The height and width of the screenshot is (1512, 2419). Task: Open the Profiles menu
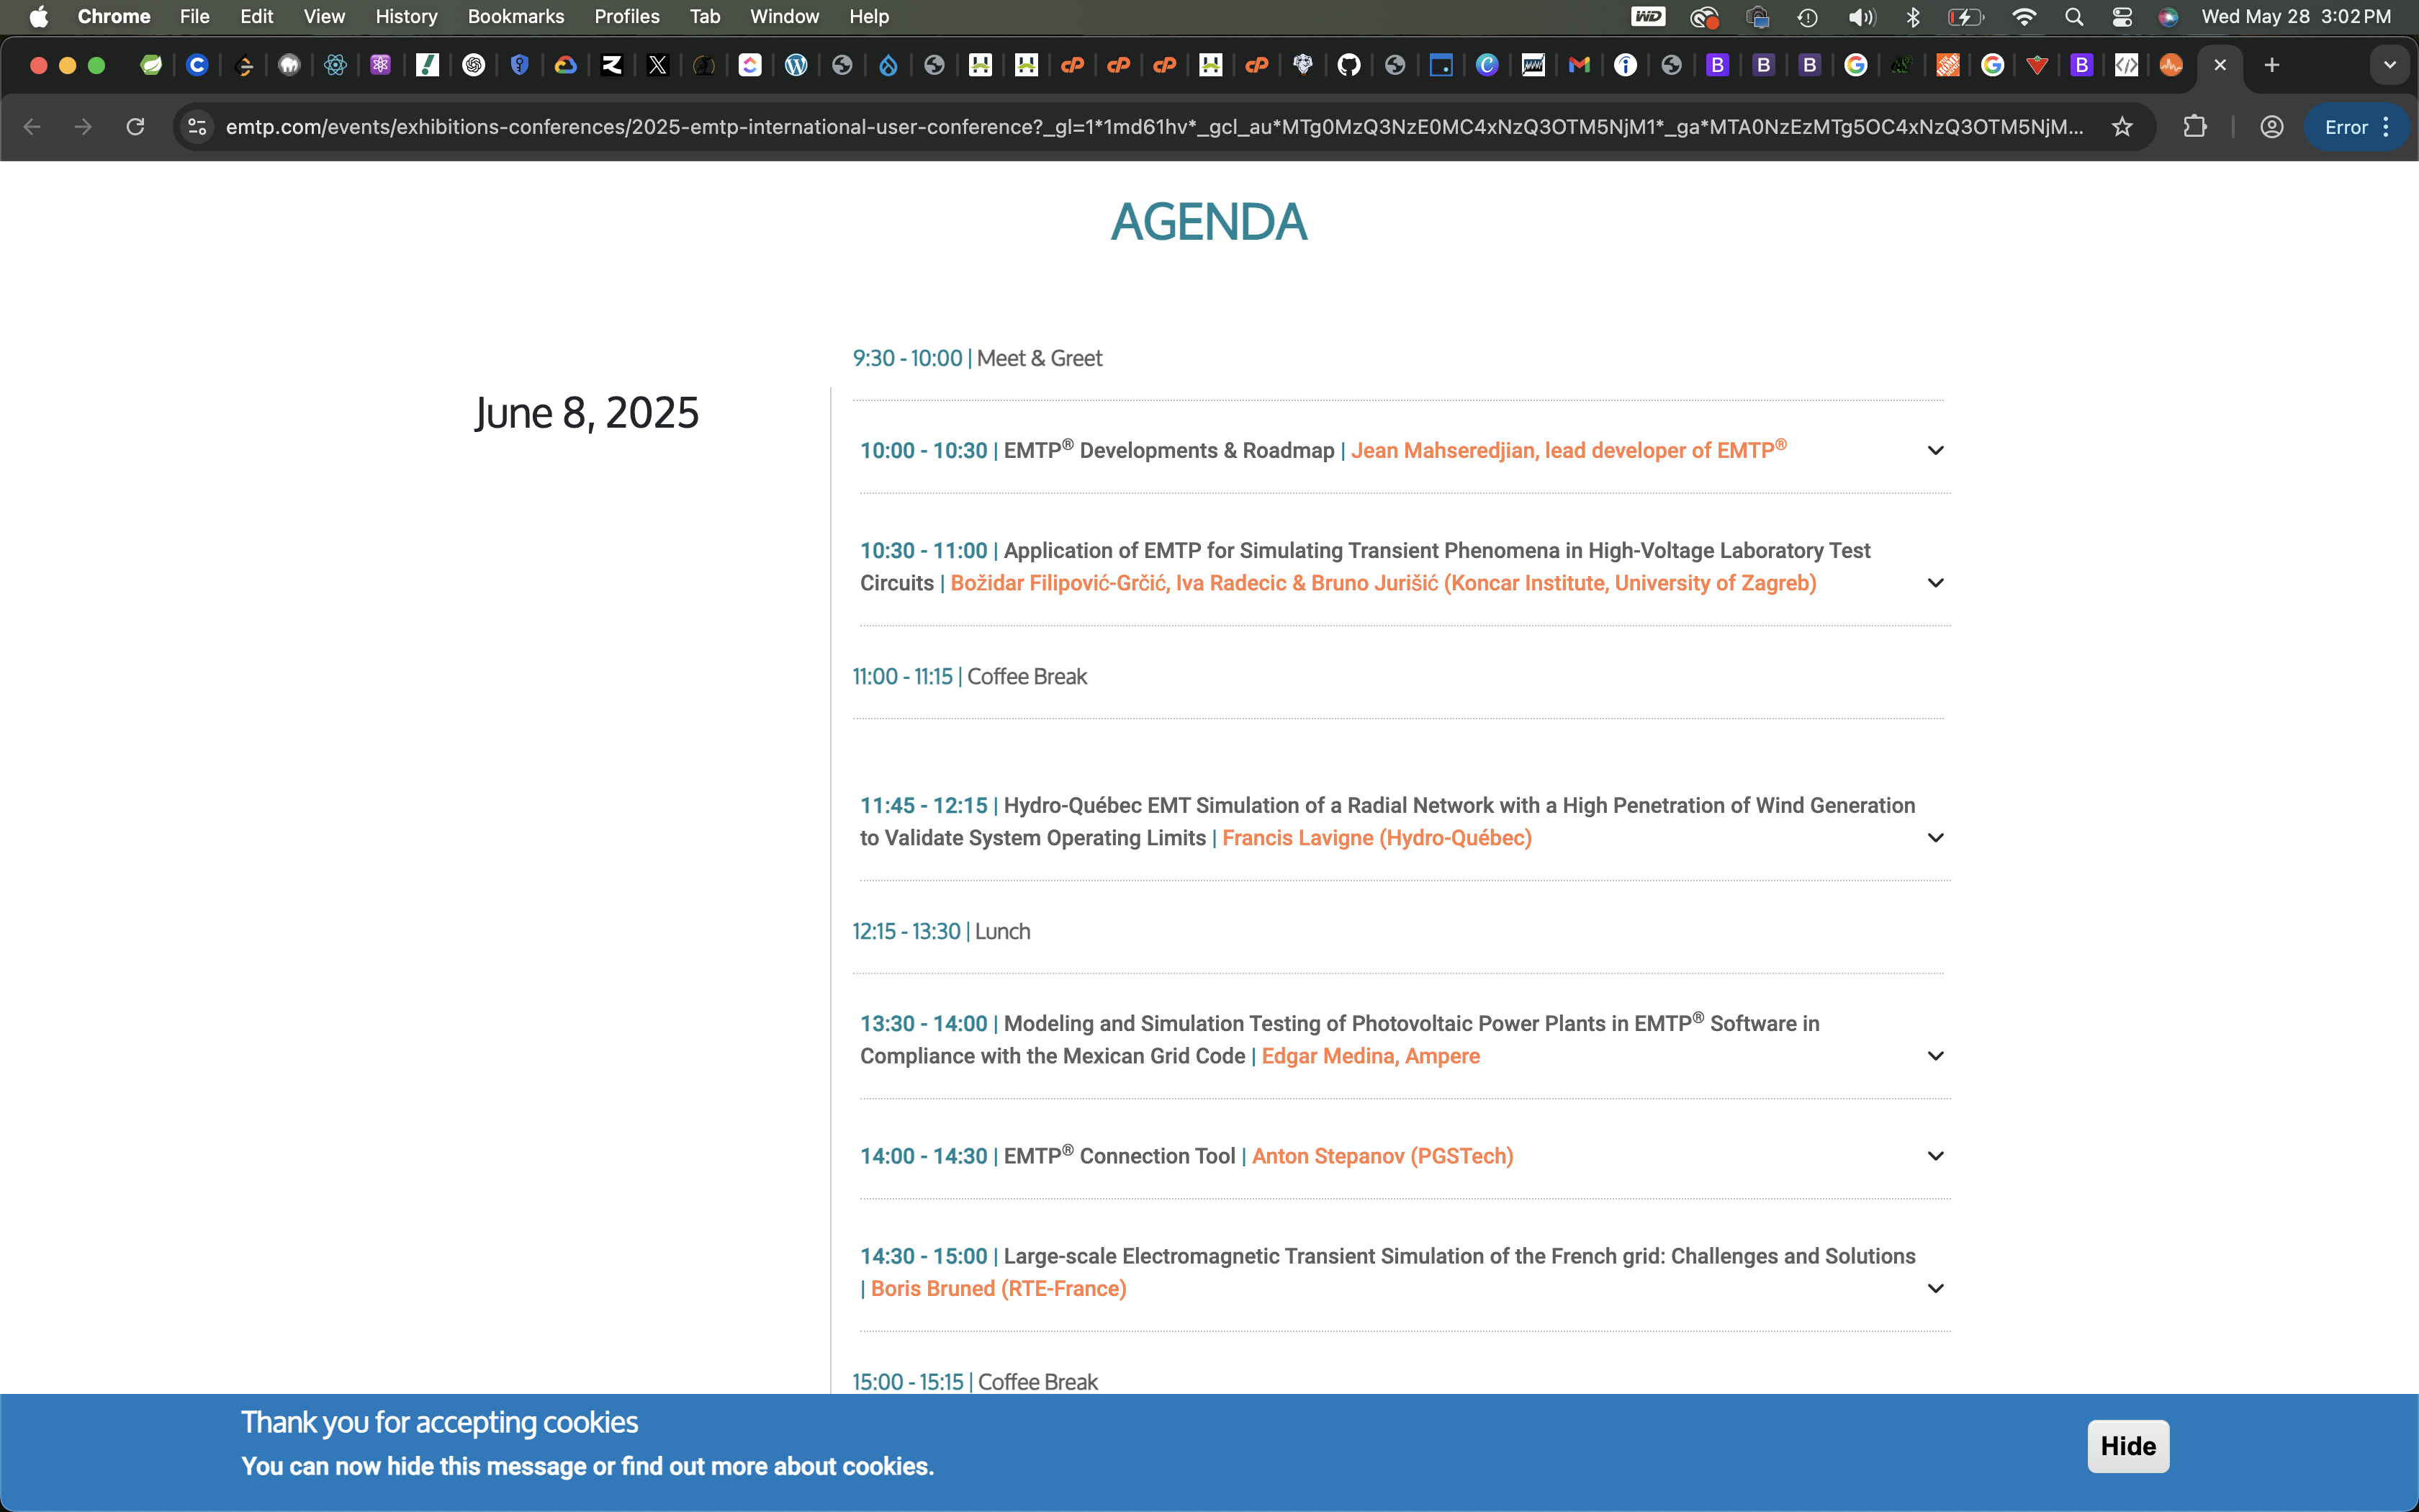(x=627, y=17)
